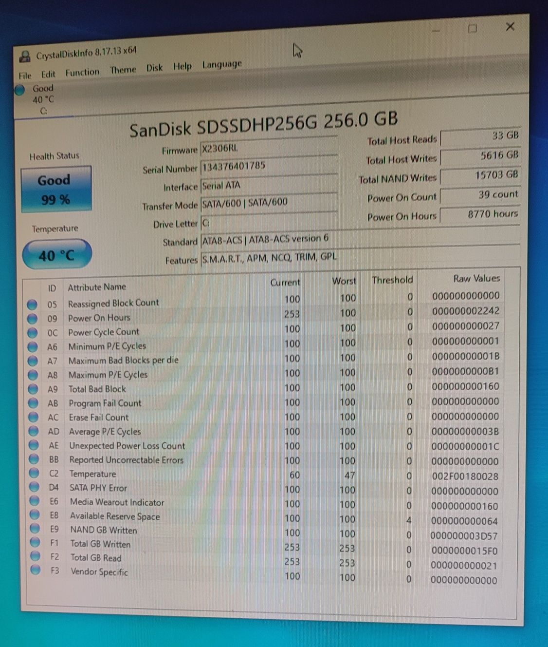
Task: Click the status orb for Total Bad Block
Action: coord(33,389)
